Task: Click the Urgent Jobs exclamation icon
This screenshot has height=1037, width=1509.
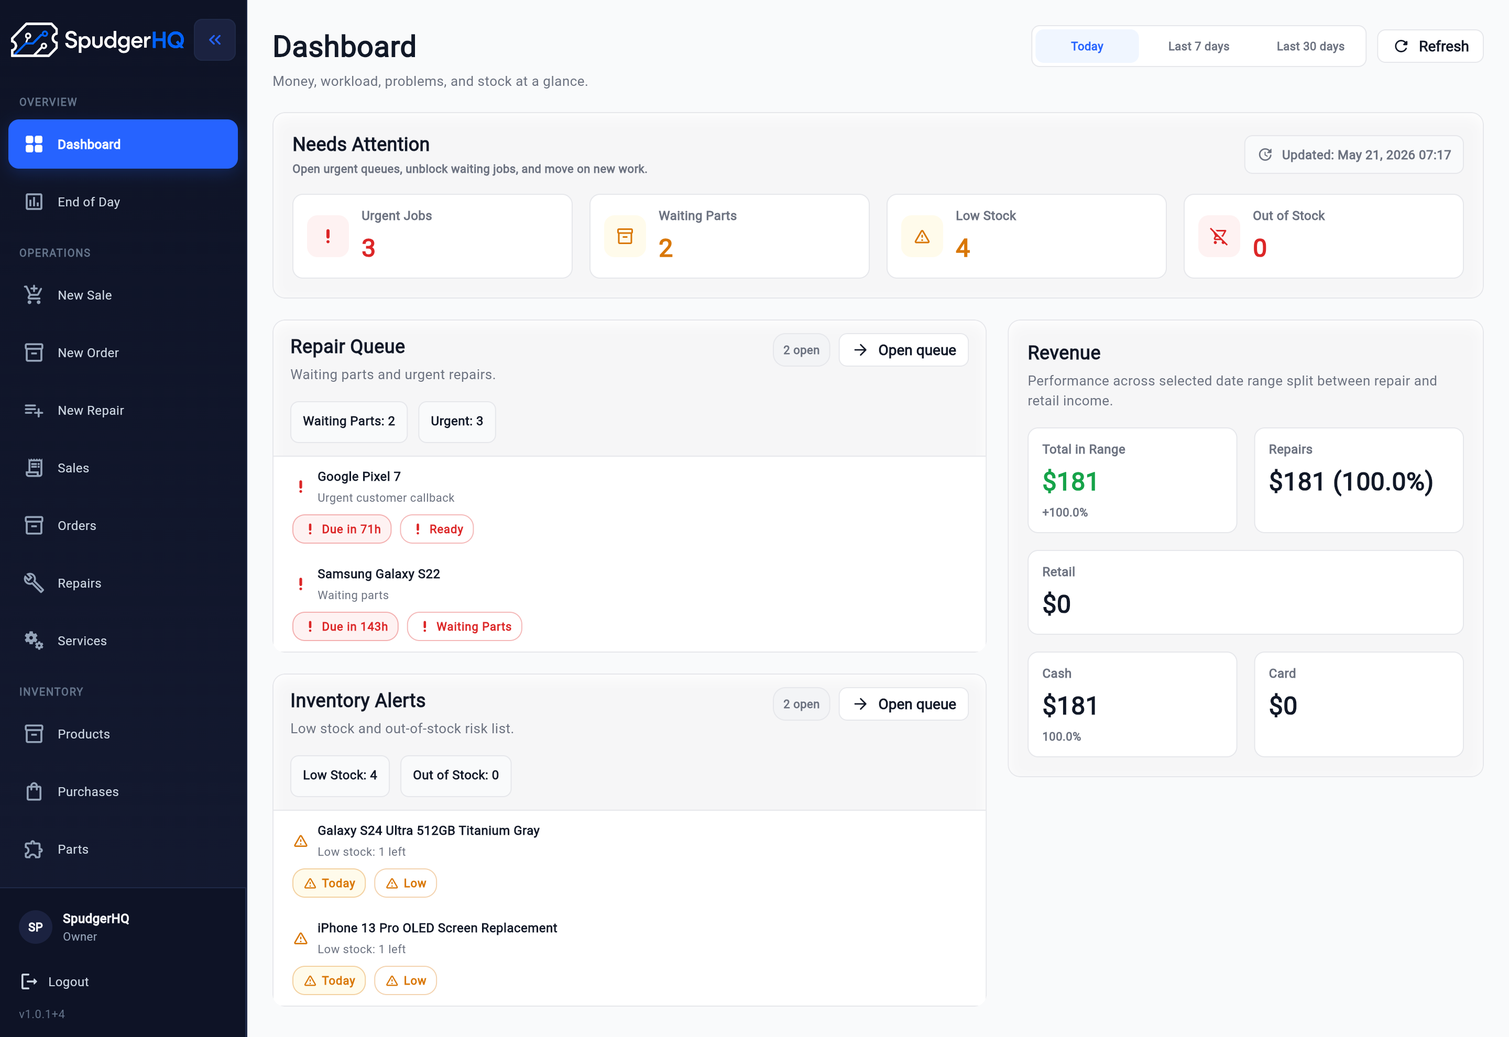Action: click(327, 237)
